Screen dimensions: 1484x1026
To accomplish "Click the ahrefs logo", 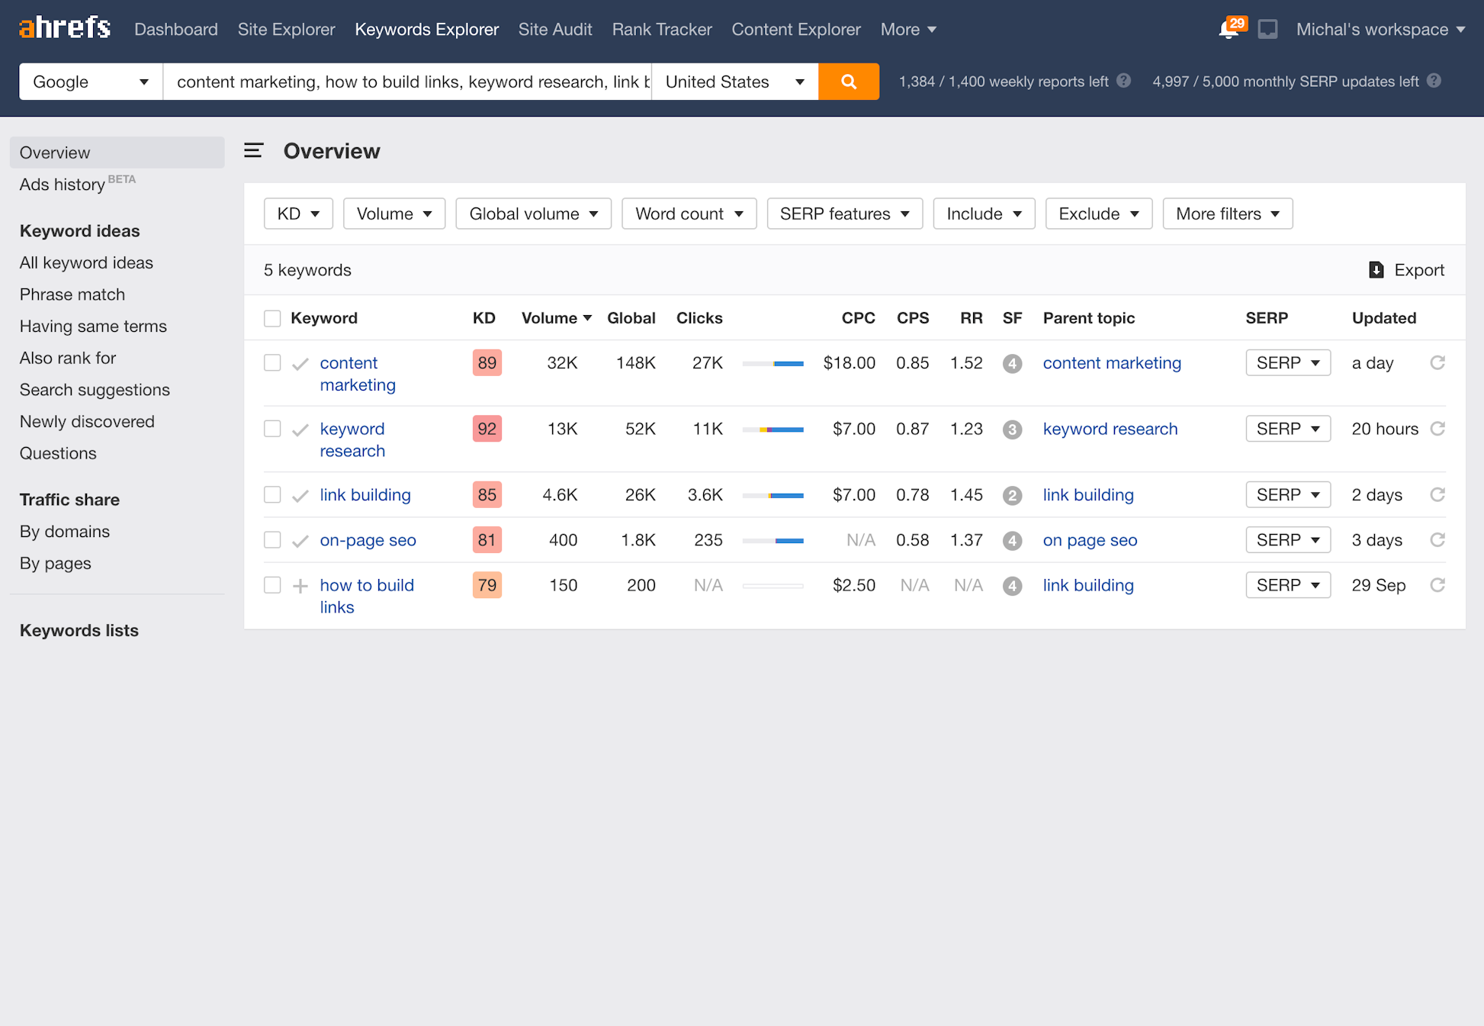I will click(x=65, y=28).
